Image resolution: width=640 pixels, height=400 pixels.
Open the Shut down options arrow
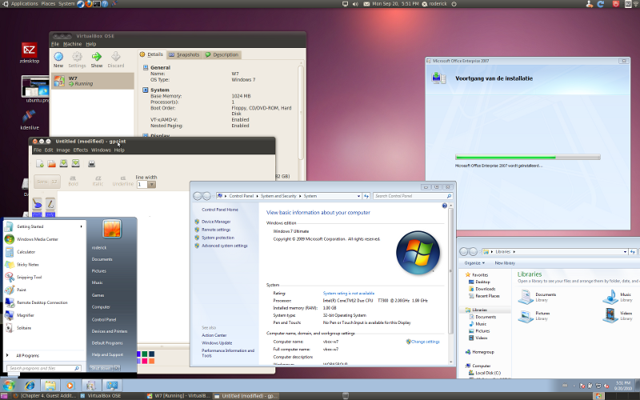click(x=116, y=368)
